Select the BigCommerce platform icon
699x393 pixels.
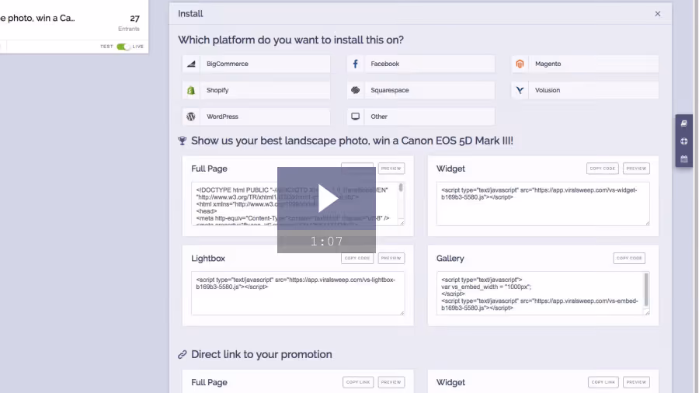pos(191,64)
